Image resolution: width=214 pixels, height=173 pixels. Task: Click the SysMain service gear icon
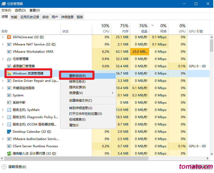tap(9, 110)
